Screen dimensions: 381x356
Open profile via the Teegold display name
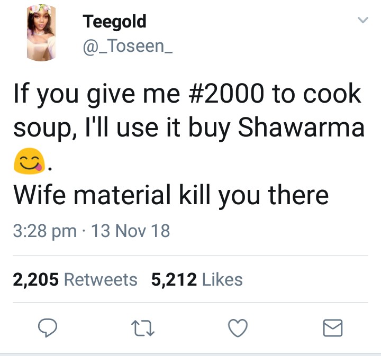(x=114, y=21)
